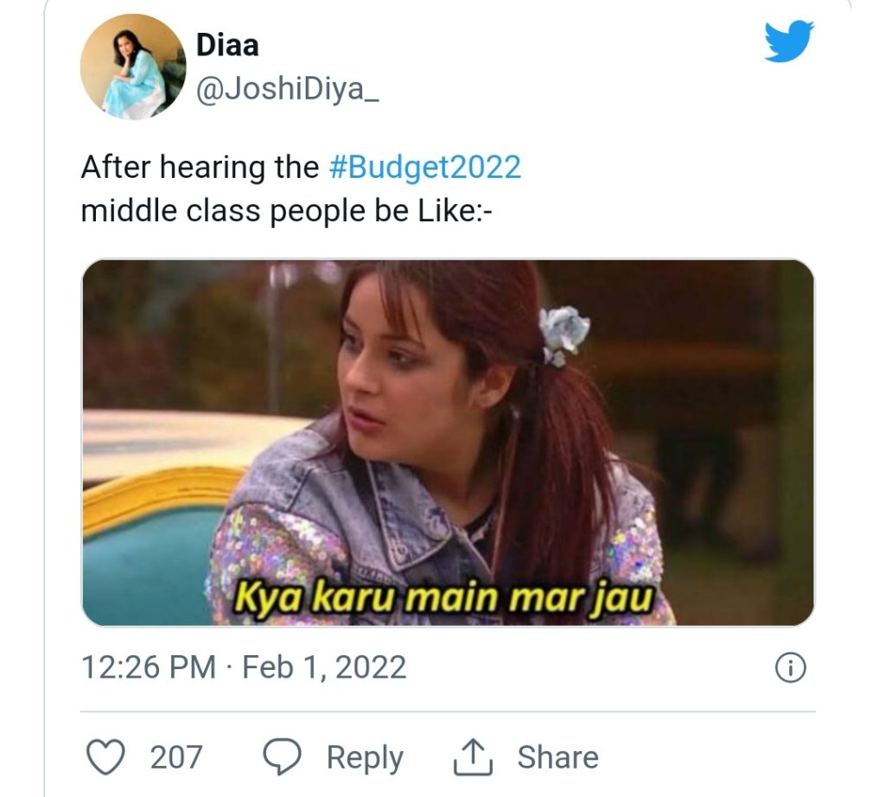
Task: Click the 207 likes count
Action: pyautogui.click(x=176, y=757)
